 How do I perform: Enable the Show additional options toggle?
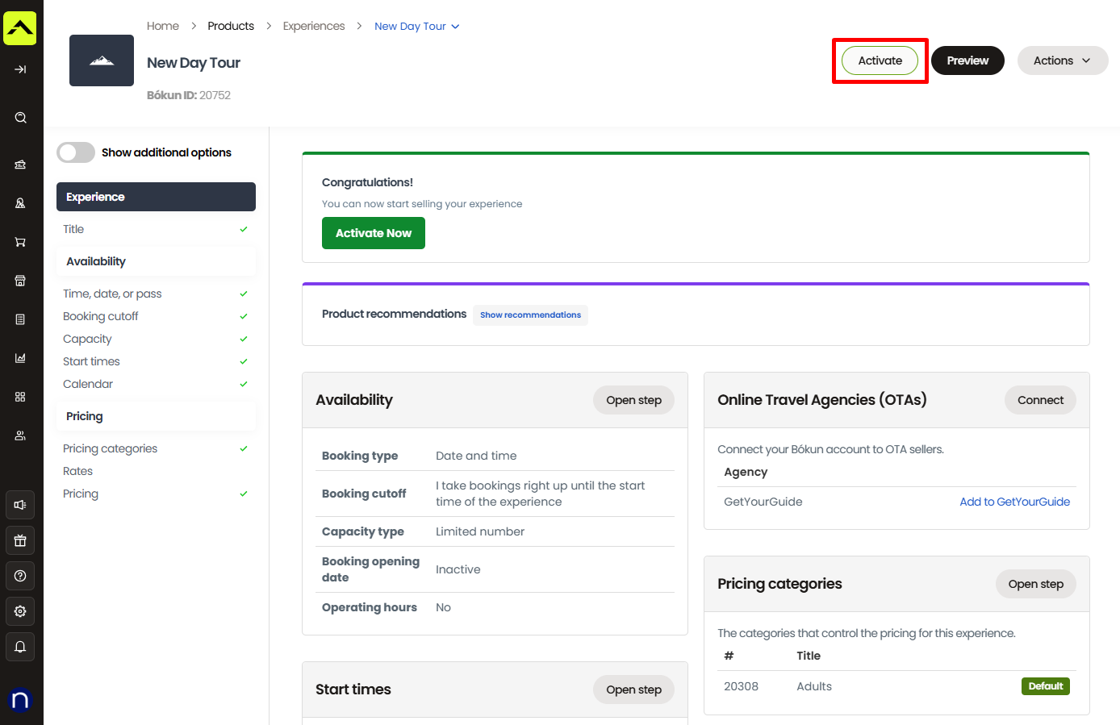76,152
